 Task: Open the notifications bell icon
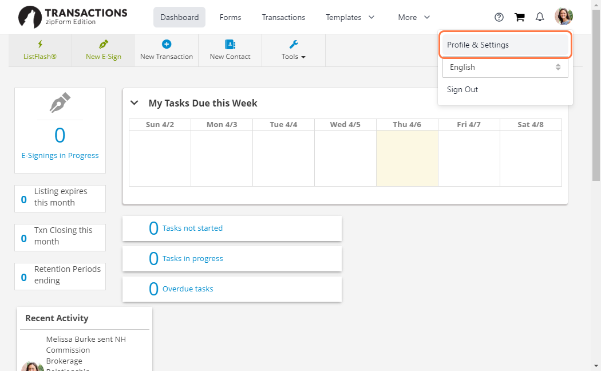click(540, 17)
